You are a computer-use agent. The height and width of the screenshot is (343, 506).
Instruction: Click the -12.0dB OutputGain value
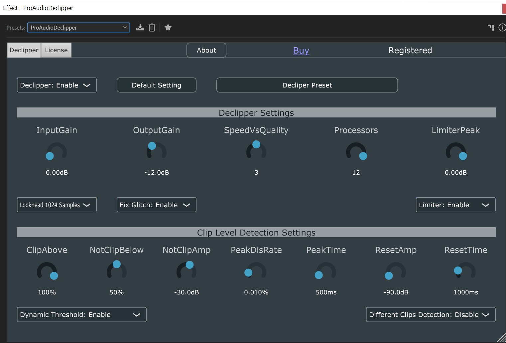pos(157,172)
